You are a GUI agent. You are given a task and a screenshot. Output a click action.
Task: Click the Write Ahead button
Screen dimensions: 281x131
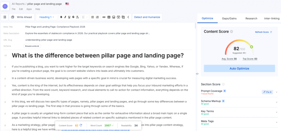coord(22,17)
